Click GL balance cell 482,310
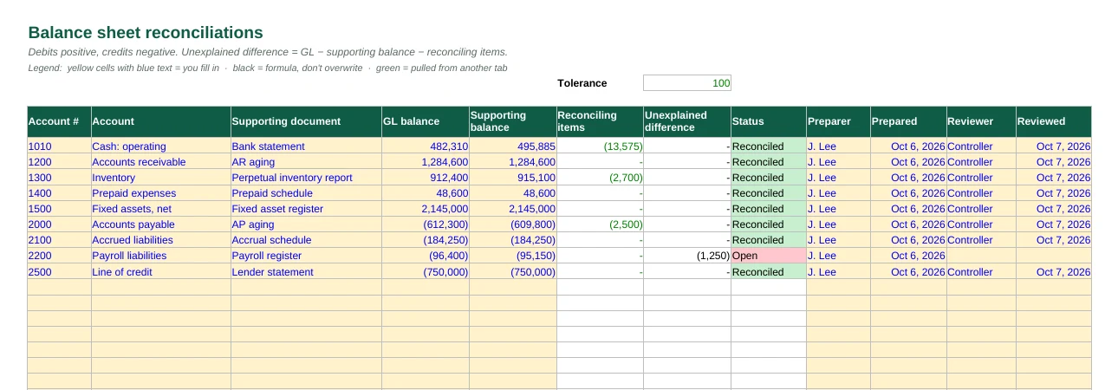 426,146
